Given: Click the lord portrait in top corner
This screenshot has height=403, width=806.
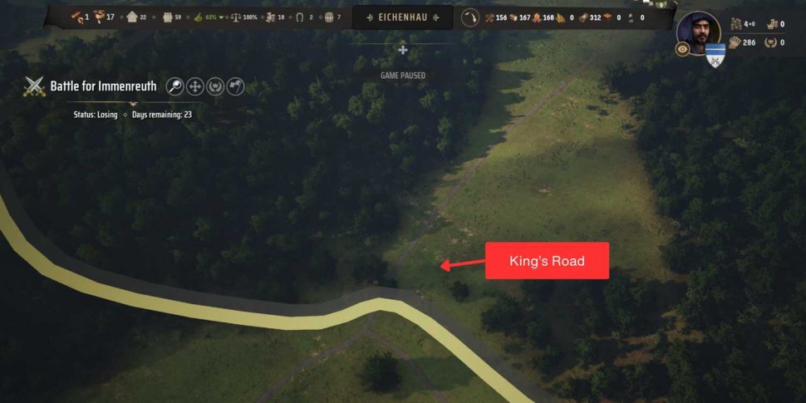Looking at the screenshot, I should pyautogui.click(x=699, y=32).
